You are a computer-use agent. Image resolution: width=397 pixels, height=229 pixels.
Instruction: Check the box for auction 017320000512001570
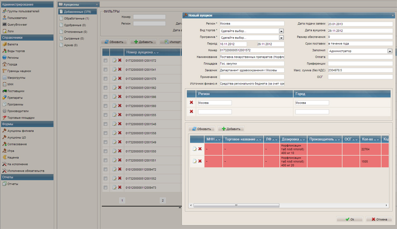pos(105,78)
